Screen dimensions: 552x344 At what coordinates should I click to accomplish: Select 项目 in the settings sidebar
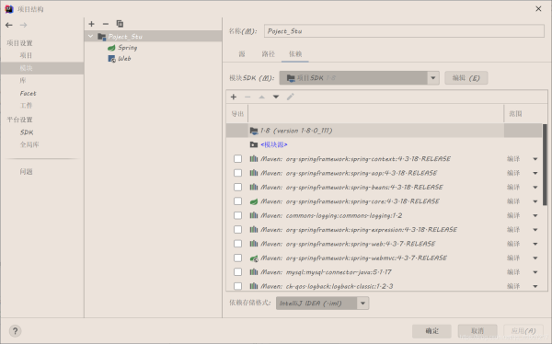[26, 55]
